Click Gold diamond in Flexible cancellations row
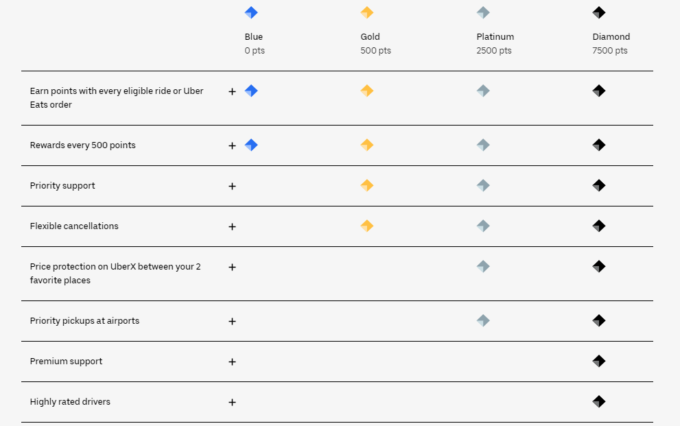Screen dimensions: 680x426 click(367, 226)
